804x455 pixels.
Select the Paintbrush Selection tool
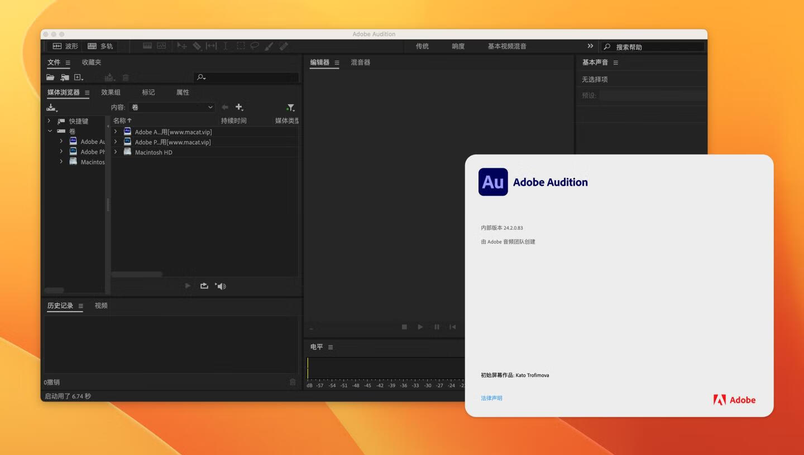[269, 46]
